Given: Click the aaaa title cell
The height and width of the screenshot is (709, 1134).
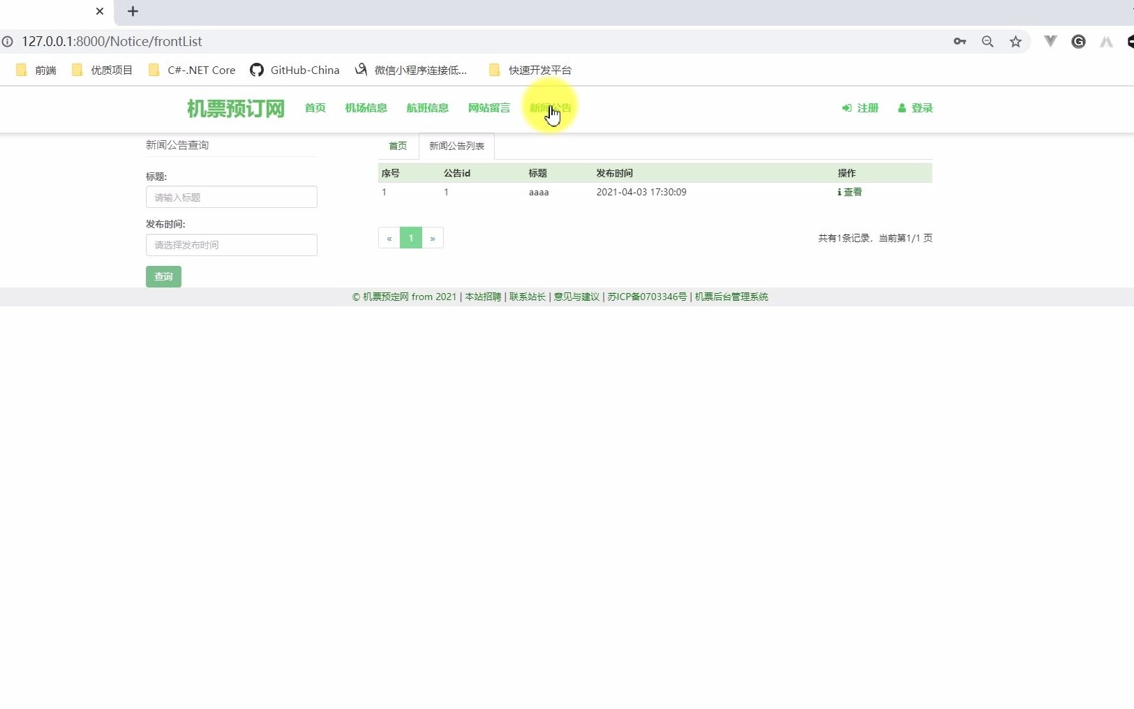Looking at the screenshot, I should (x=539, y=192).
